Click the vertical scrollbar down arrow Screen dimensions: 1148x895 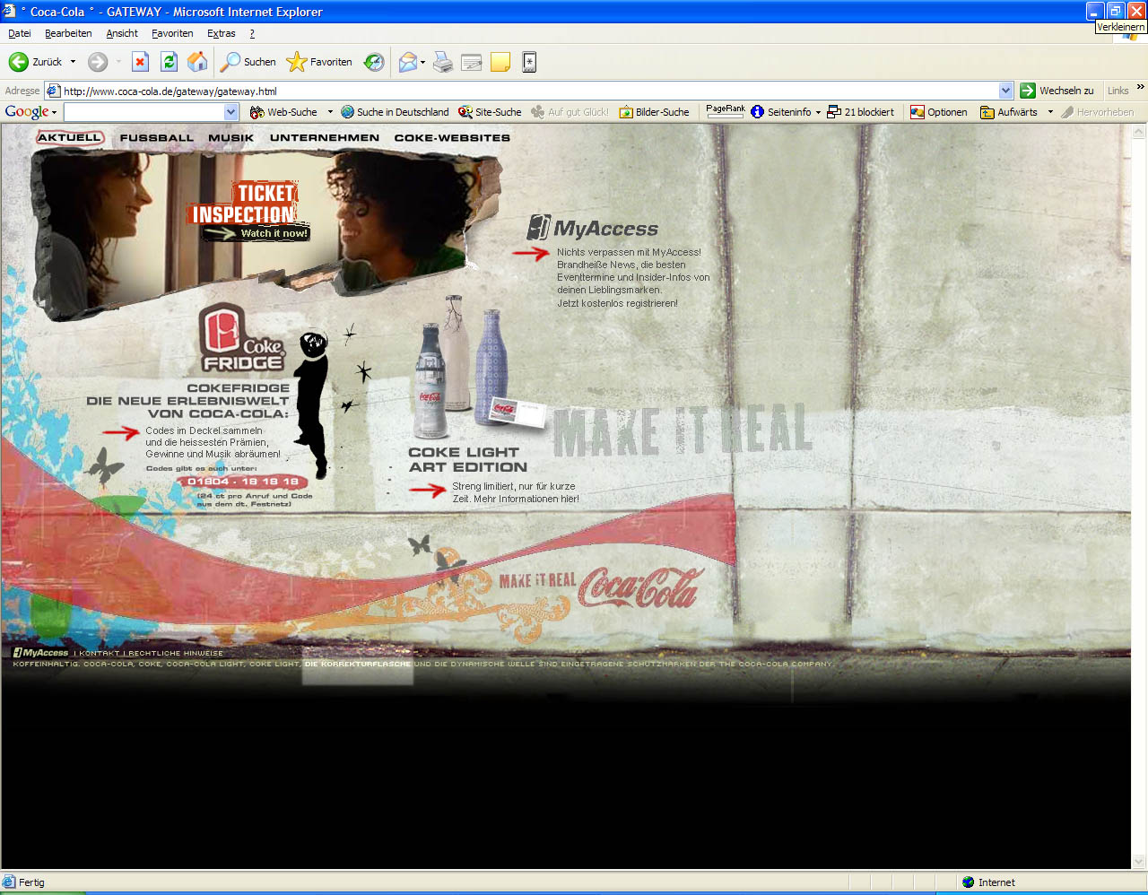1139,862
